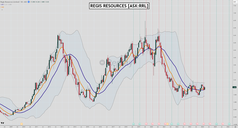The width and height of the screenshot is (238, 128).
Task: Click the -0.500 price axis label
Action: [x=235, y=124]
